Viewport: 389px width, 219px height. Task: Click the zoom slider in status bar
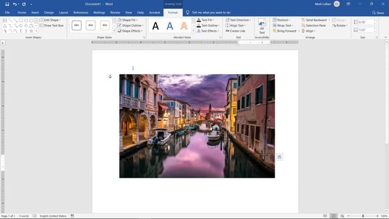pos(363,216)
